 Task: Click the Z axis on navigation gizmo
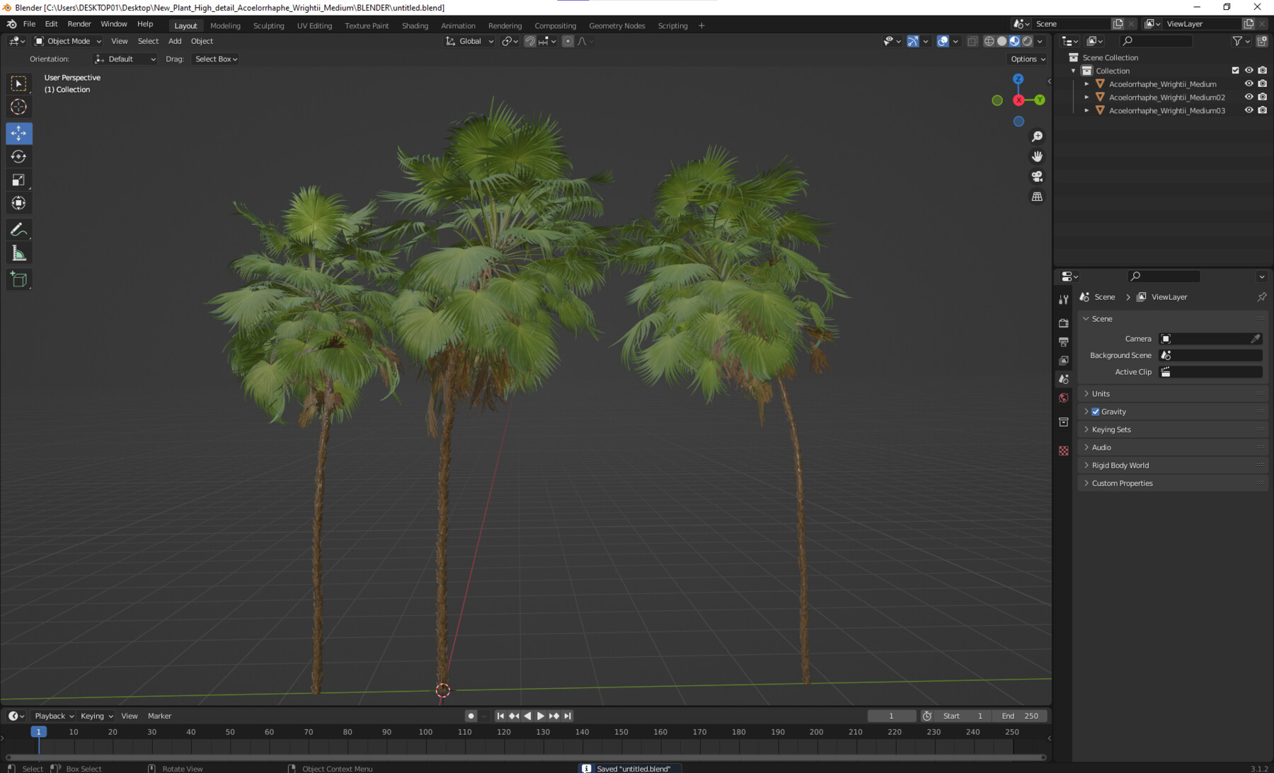tap(1018, 79)
